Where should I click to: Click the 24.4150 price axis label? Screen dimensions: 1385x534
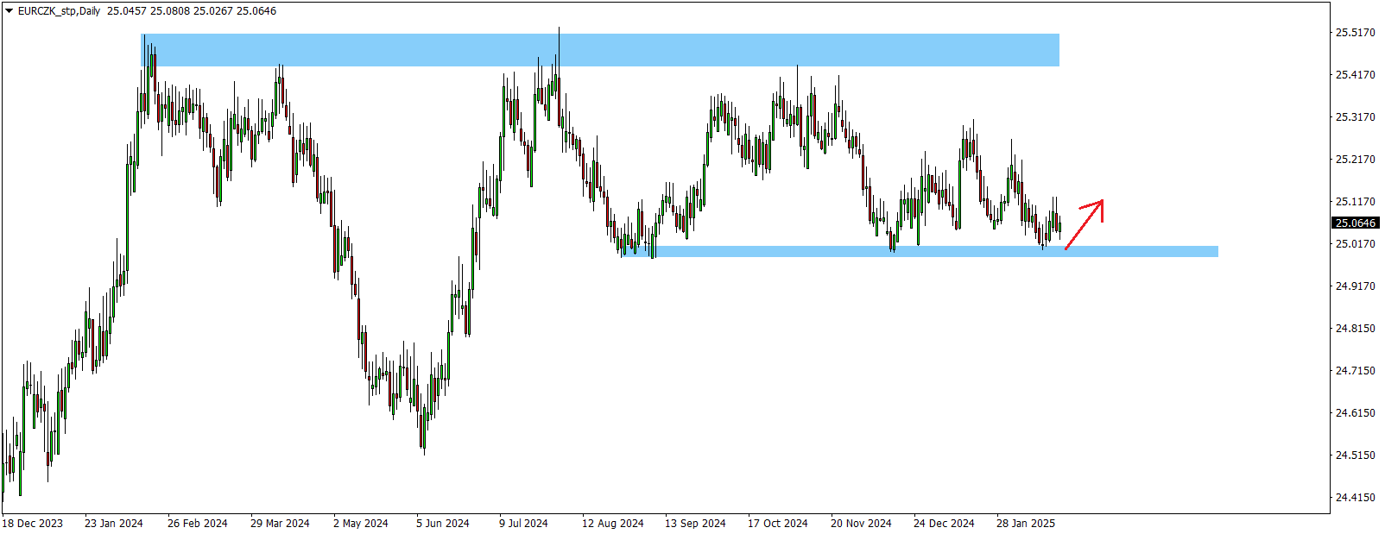[x=1355, y=498]
